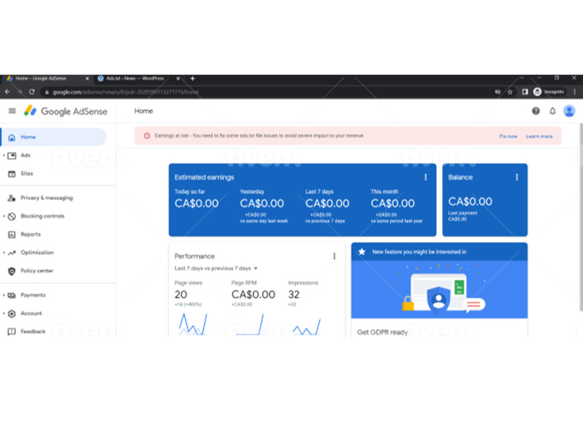Click the Optimization trend icon
The height and width of the screenshot is (437, 583).
[12, 252]
